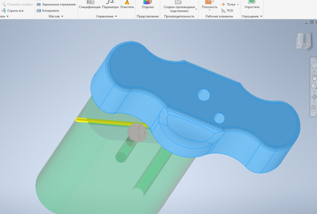The width and height of the screenshot is (317, 214).
Task: Click the tile windows icon at viewport corner
Action: point(312,22)
